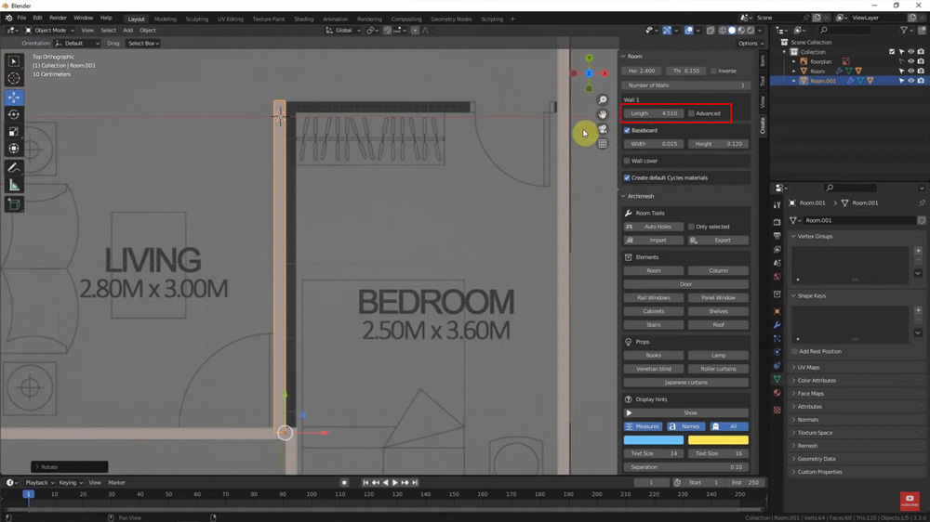Viewport: 930px width, 522px height.
Task: Click the Export room button
Action: click(718, 241)
